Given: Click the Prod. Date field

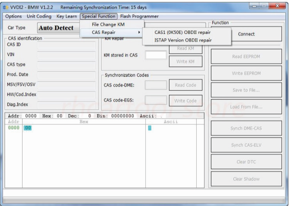Looking at the screenshot, I should [67, 75].
